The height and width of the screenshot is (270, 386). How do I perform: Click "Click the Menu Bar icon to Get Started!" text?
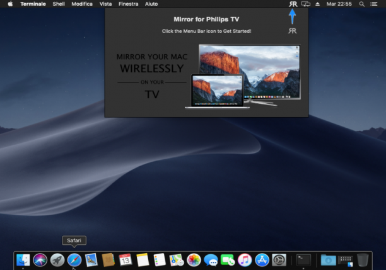(206, 31)
